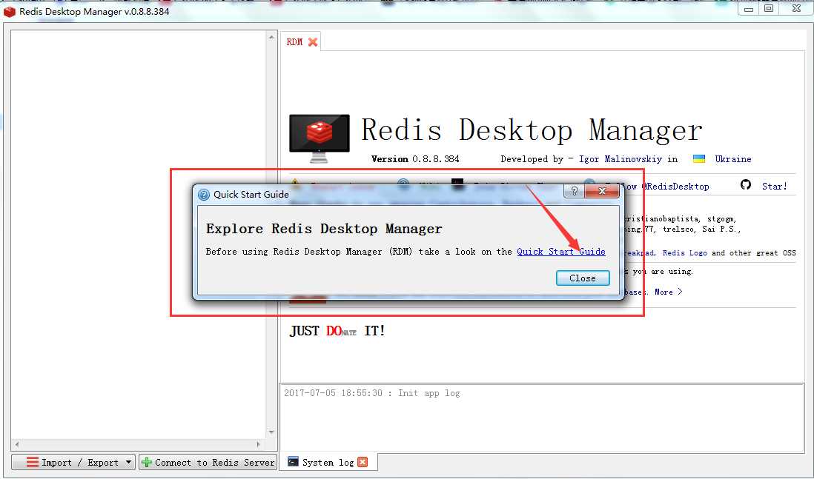Screen dimensions: 814x479
Task: Click the JUST DONATE IT! banner
Action: click(337, 331)
